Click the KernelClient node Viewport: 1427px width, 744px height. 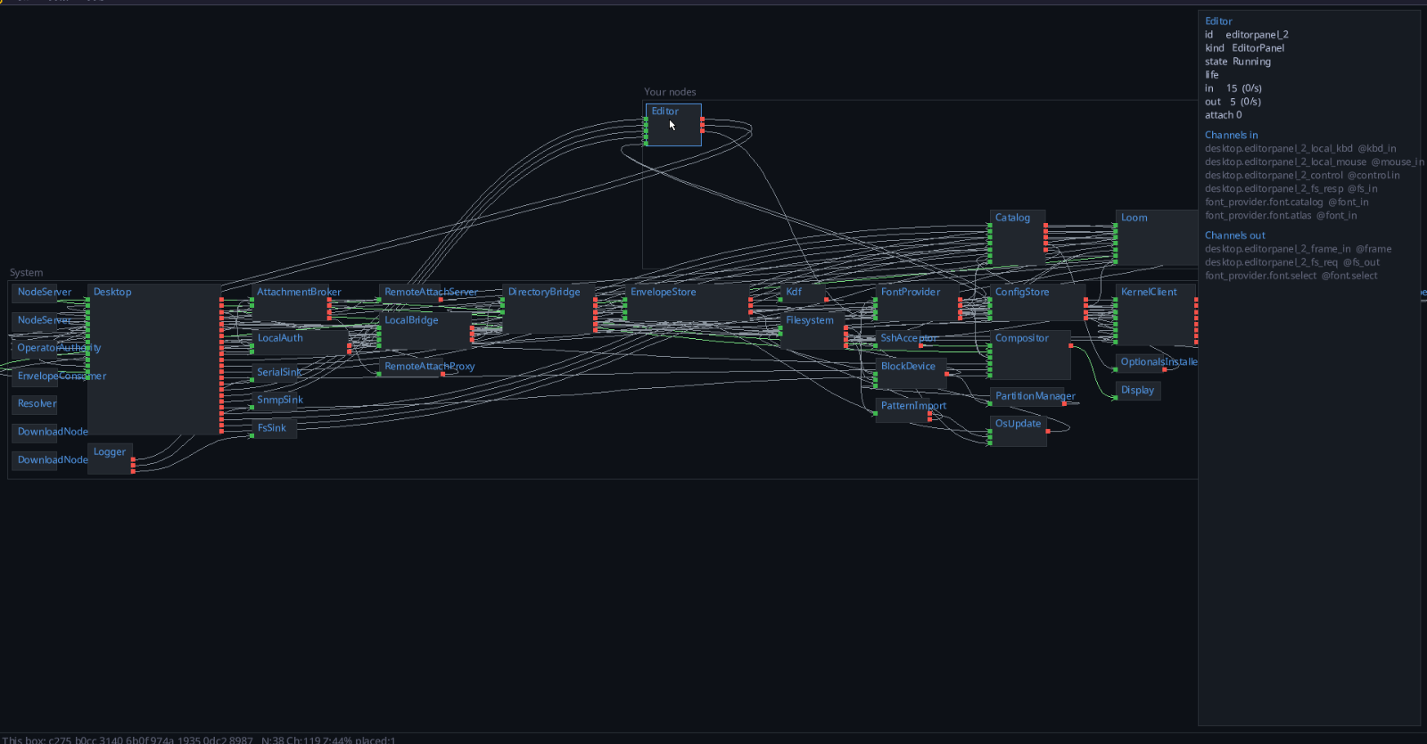coord(1156,315)
